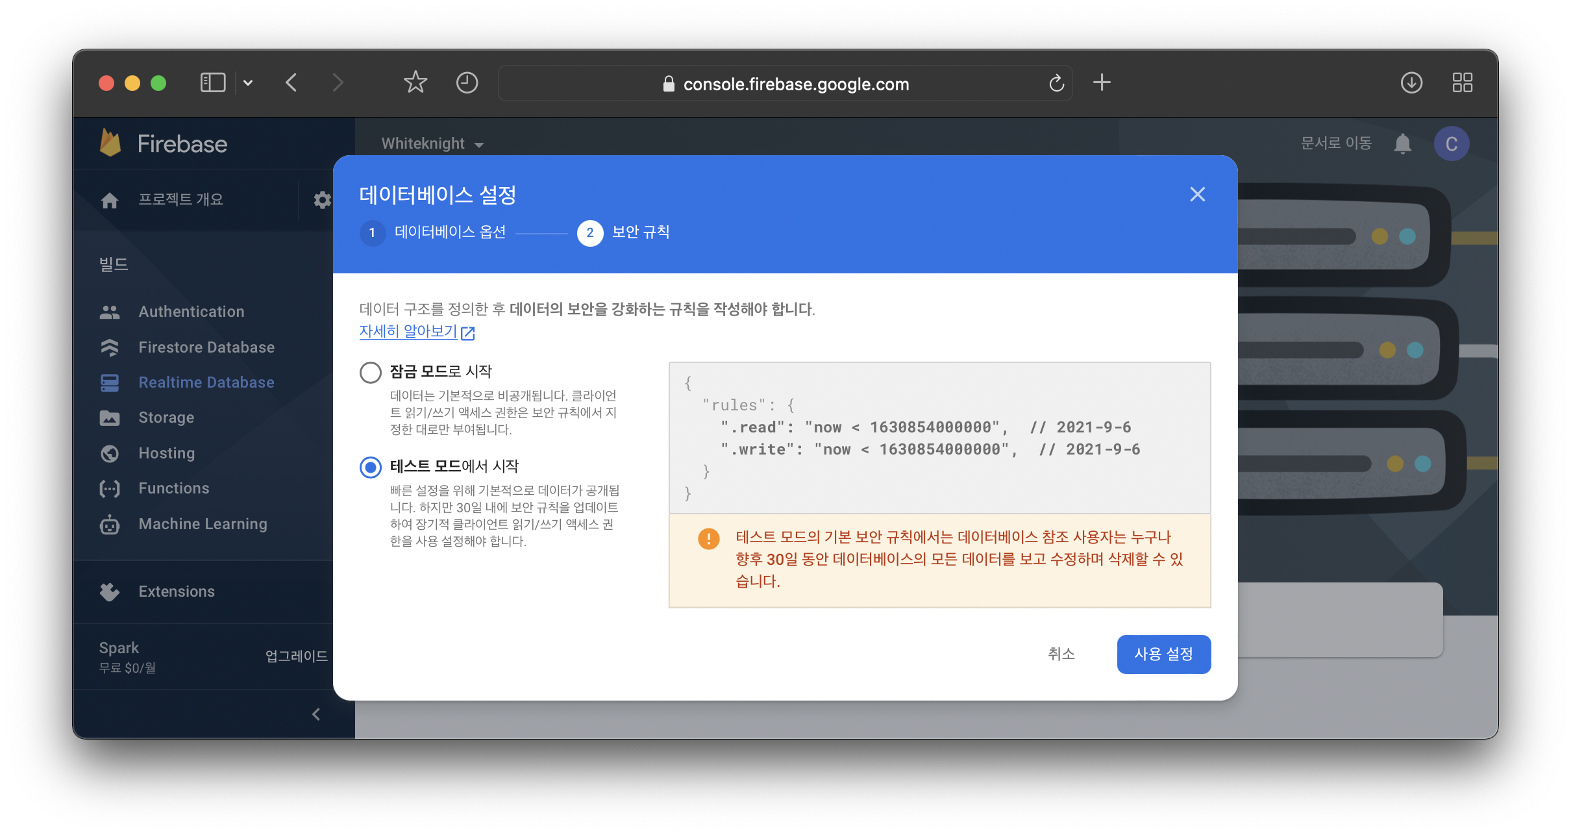Click the external link icon after 자세히 알아보기
Image resolution: width=1571 pixels, height=835 pixels.
pyautogui.click(x=468, y=333)
